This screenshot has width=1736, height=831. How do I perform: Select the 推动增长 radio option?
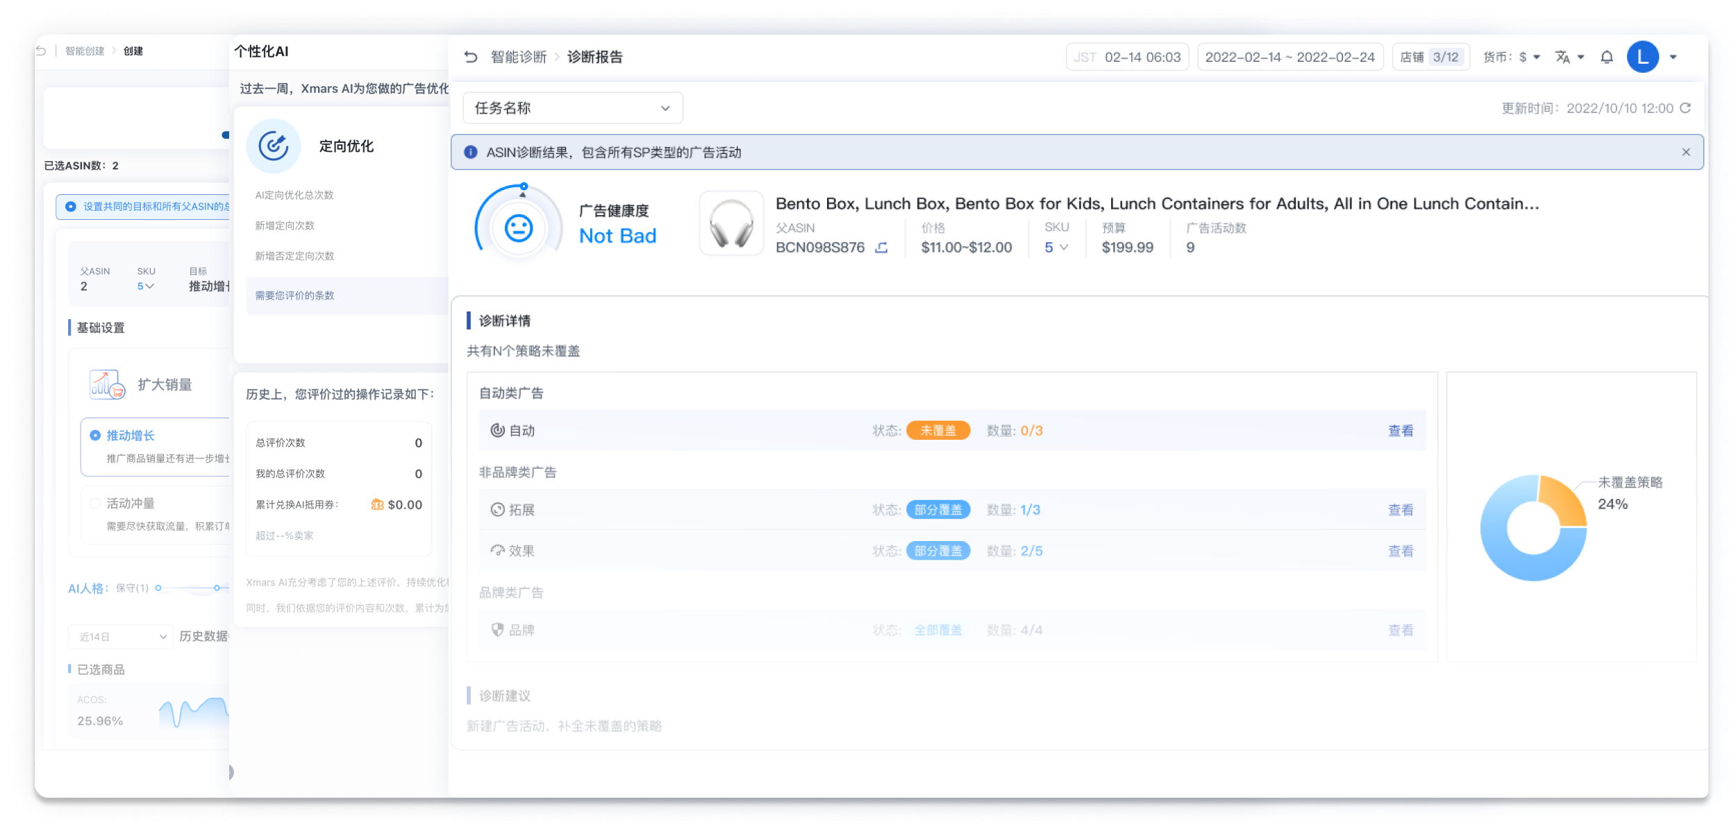pos(95,436)
